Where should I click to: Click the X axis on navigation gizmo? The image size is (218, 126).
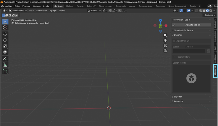(166, 26)
